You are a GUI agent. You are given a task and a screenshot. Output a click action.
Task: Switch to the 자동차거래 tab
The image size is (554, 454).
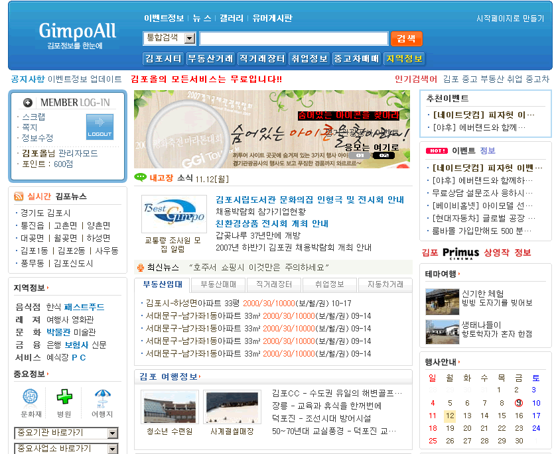coord(385,284)
